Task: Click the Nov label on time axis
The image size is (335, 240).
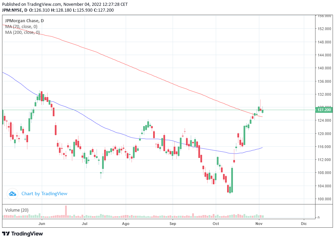Action: click(x=259, y=224)
